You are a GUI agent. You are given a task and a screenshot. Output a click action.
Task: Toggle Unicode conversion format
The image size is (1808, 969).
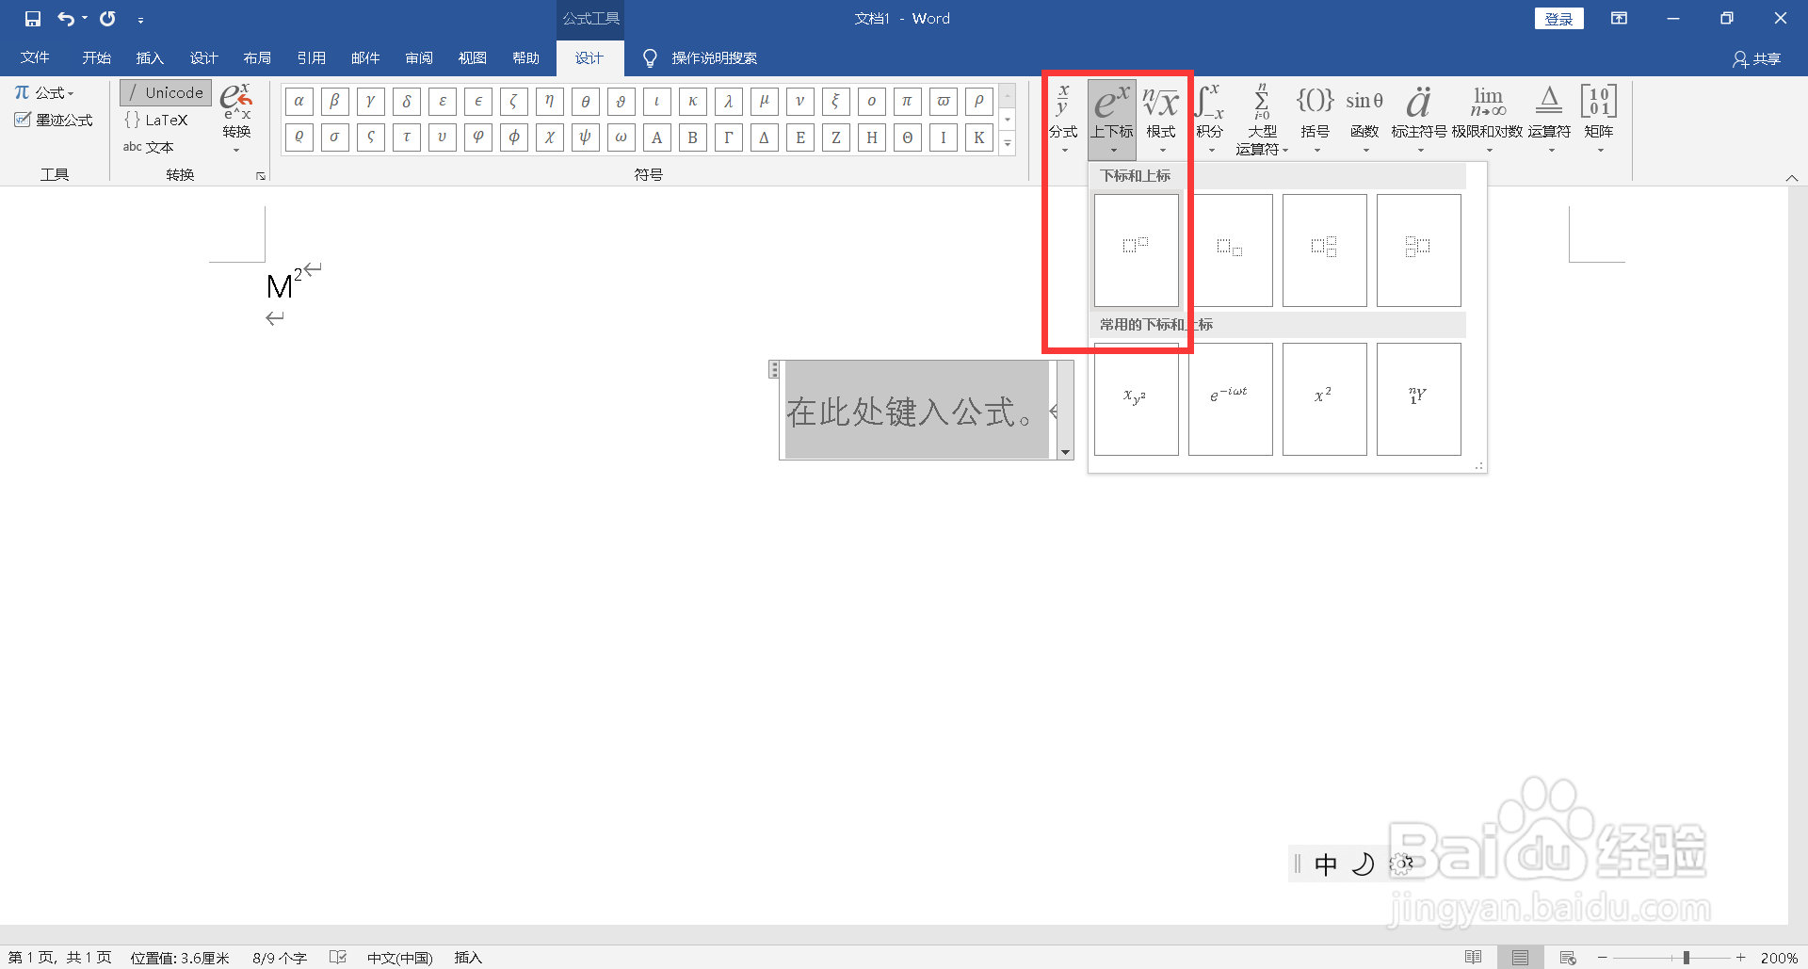[x=166, y=92]
